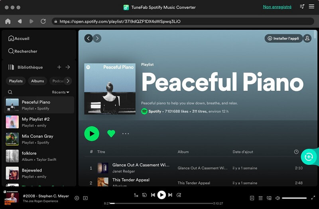
Task: Select the Albums filter chip
Action: [37, 81]
